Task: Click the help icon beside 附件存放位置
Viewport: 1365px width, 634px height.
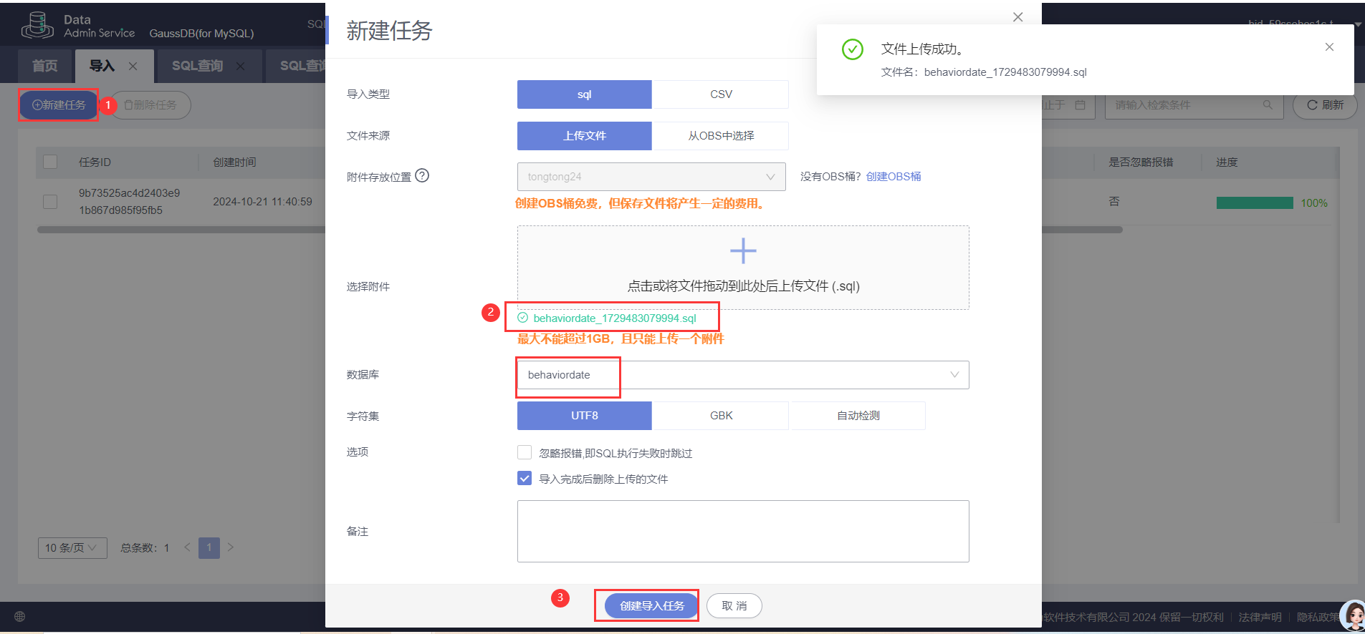Action: tap(422, 175)
